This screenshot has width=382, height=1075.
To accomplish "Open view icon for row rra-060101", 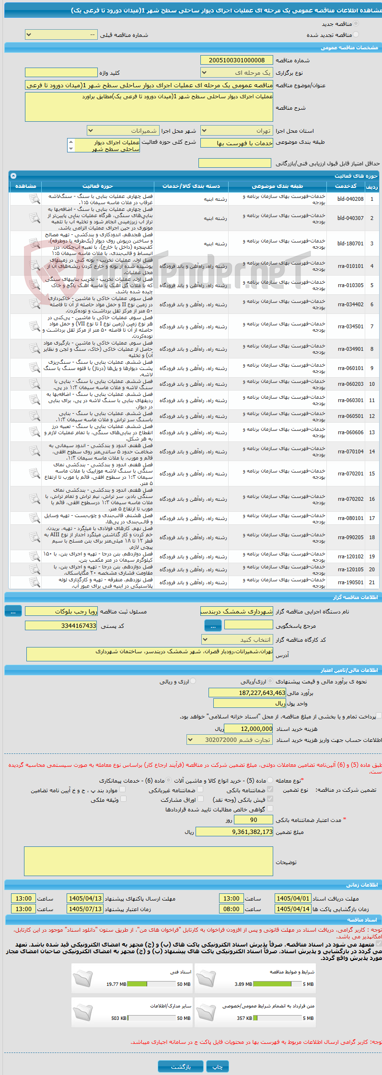I will coord(35,368).
